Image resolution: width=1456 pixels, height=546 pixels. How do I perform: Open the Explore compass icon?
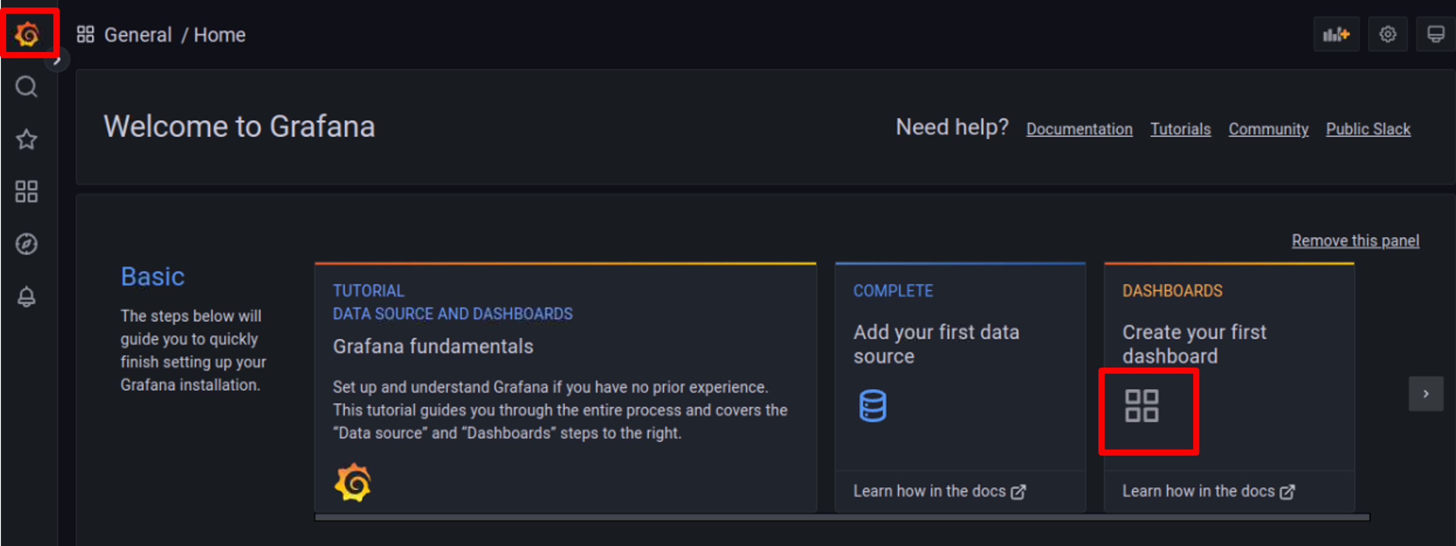26,244
